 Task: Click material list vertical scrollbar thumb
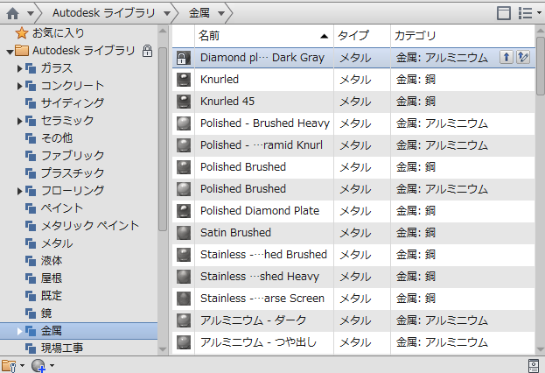[540, 66]
